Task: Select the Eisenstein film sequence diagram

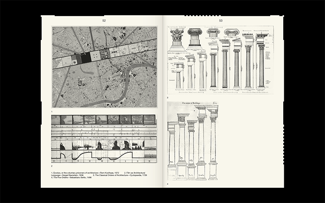Action: 105,139
